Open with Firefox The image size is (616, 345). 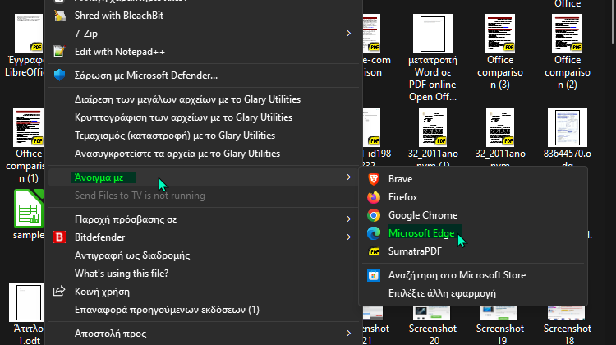click(x=473, y=197)
